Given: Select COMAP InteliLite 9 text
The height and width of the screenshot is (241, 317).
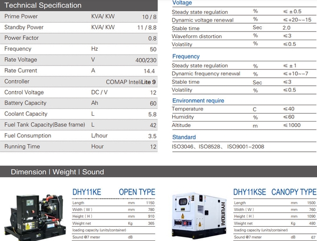Looking at the screenshot, I should 131,82.
